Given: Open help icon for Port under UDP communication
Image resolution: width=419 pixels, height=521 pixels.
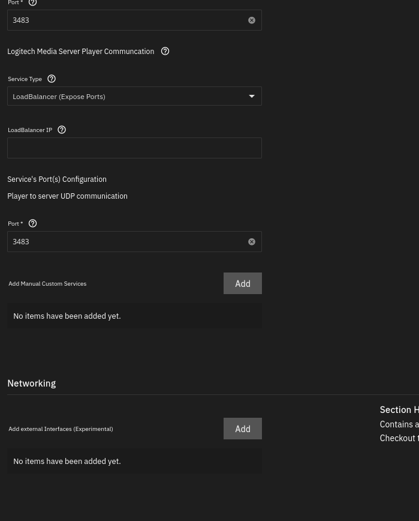Looking at the screenshot, I should 32,223.
